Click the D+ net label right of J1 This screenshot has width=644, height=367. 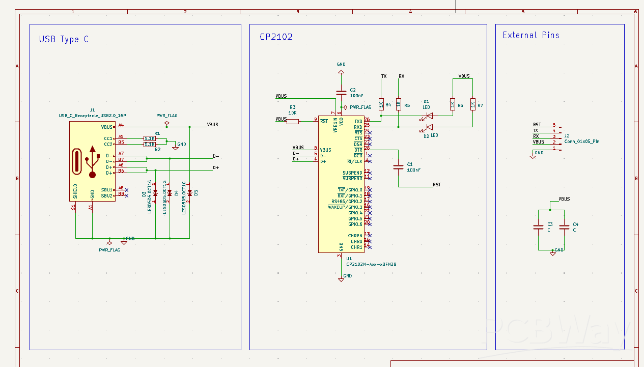[x=216, y=167]
